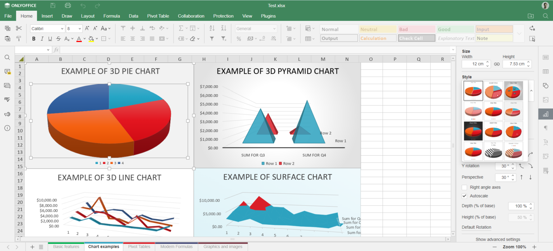Click the Spell checking icon
The image size is (553, 251).
tap(7, 100)
